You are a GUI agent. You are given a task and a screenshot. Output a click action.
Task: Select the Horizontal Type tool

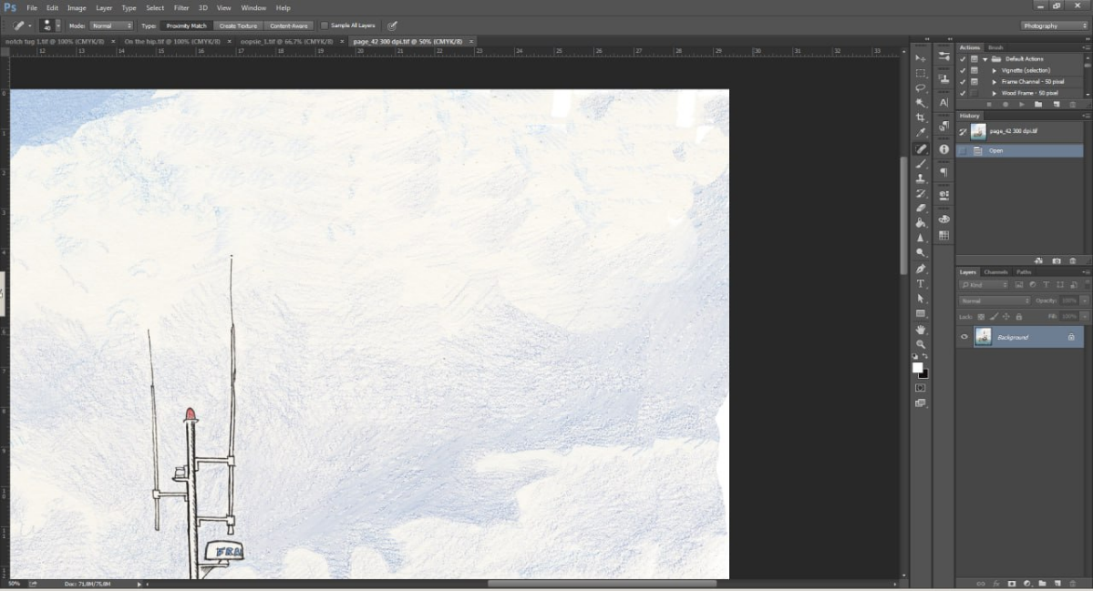click(921, 284)
